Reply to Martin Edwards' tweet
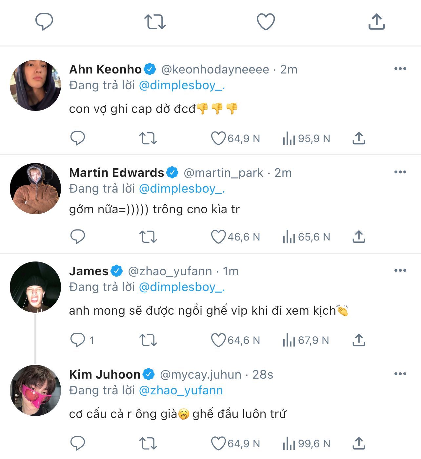This screenshot has width=421, height=459. 78,237
